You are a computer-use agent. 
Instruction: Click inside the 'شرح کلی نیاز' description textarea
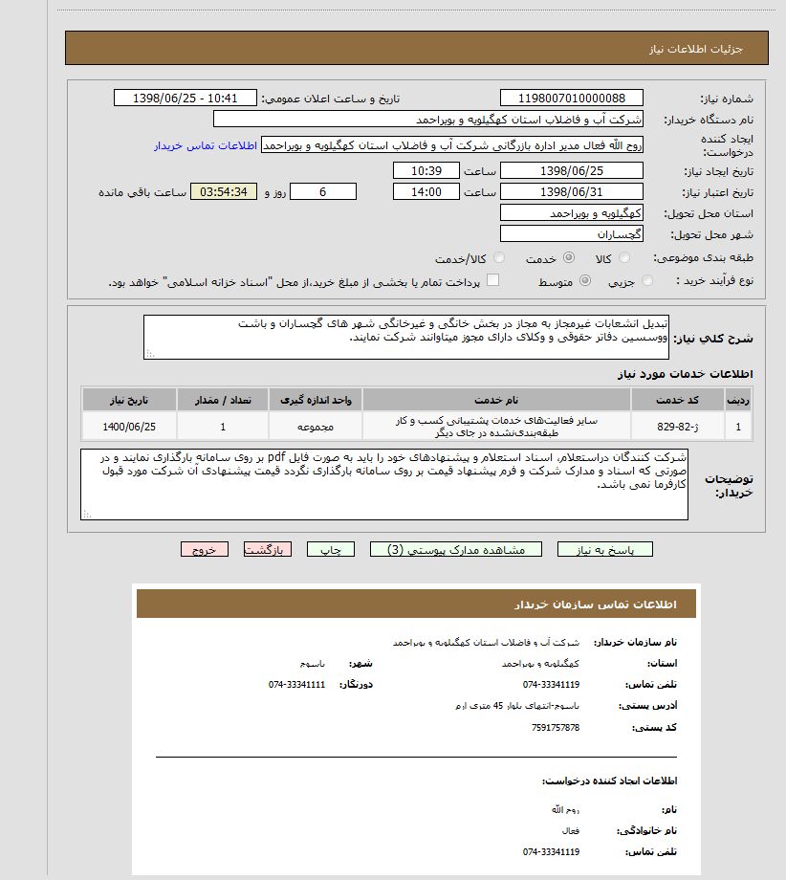tap(406, 337)
